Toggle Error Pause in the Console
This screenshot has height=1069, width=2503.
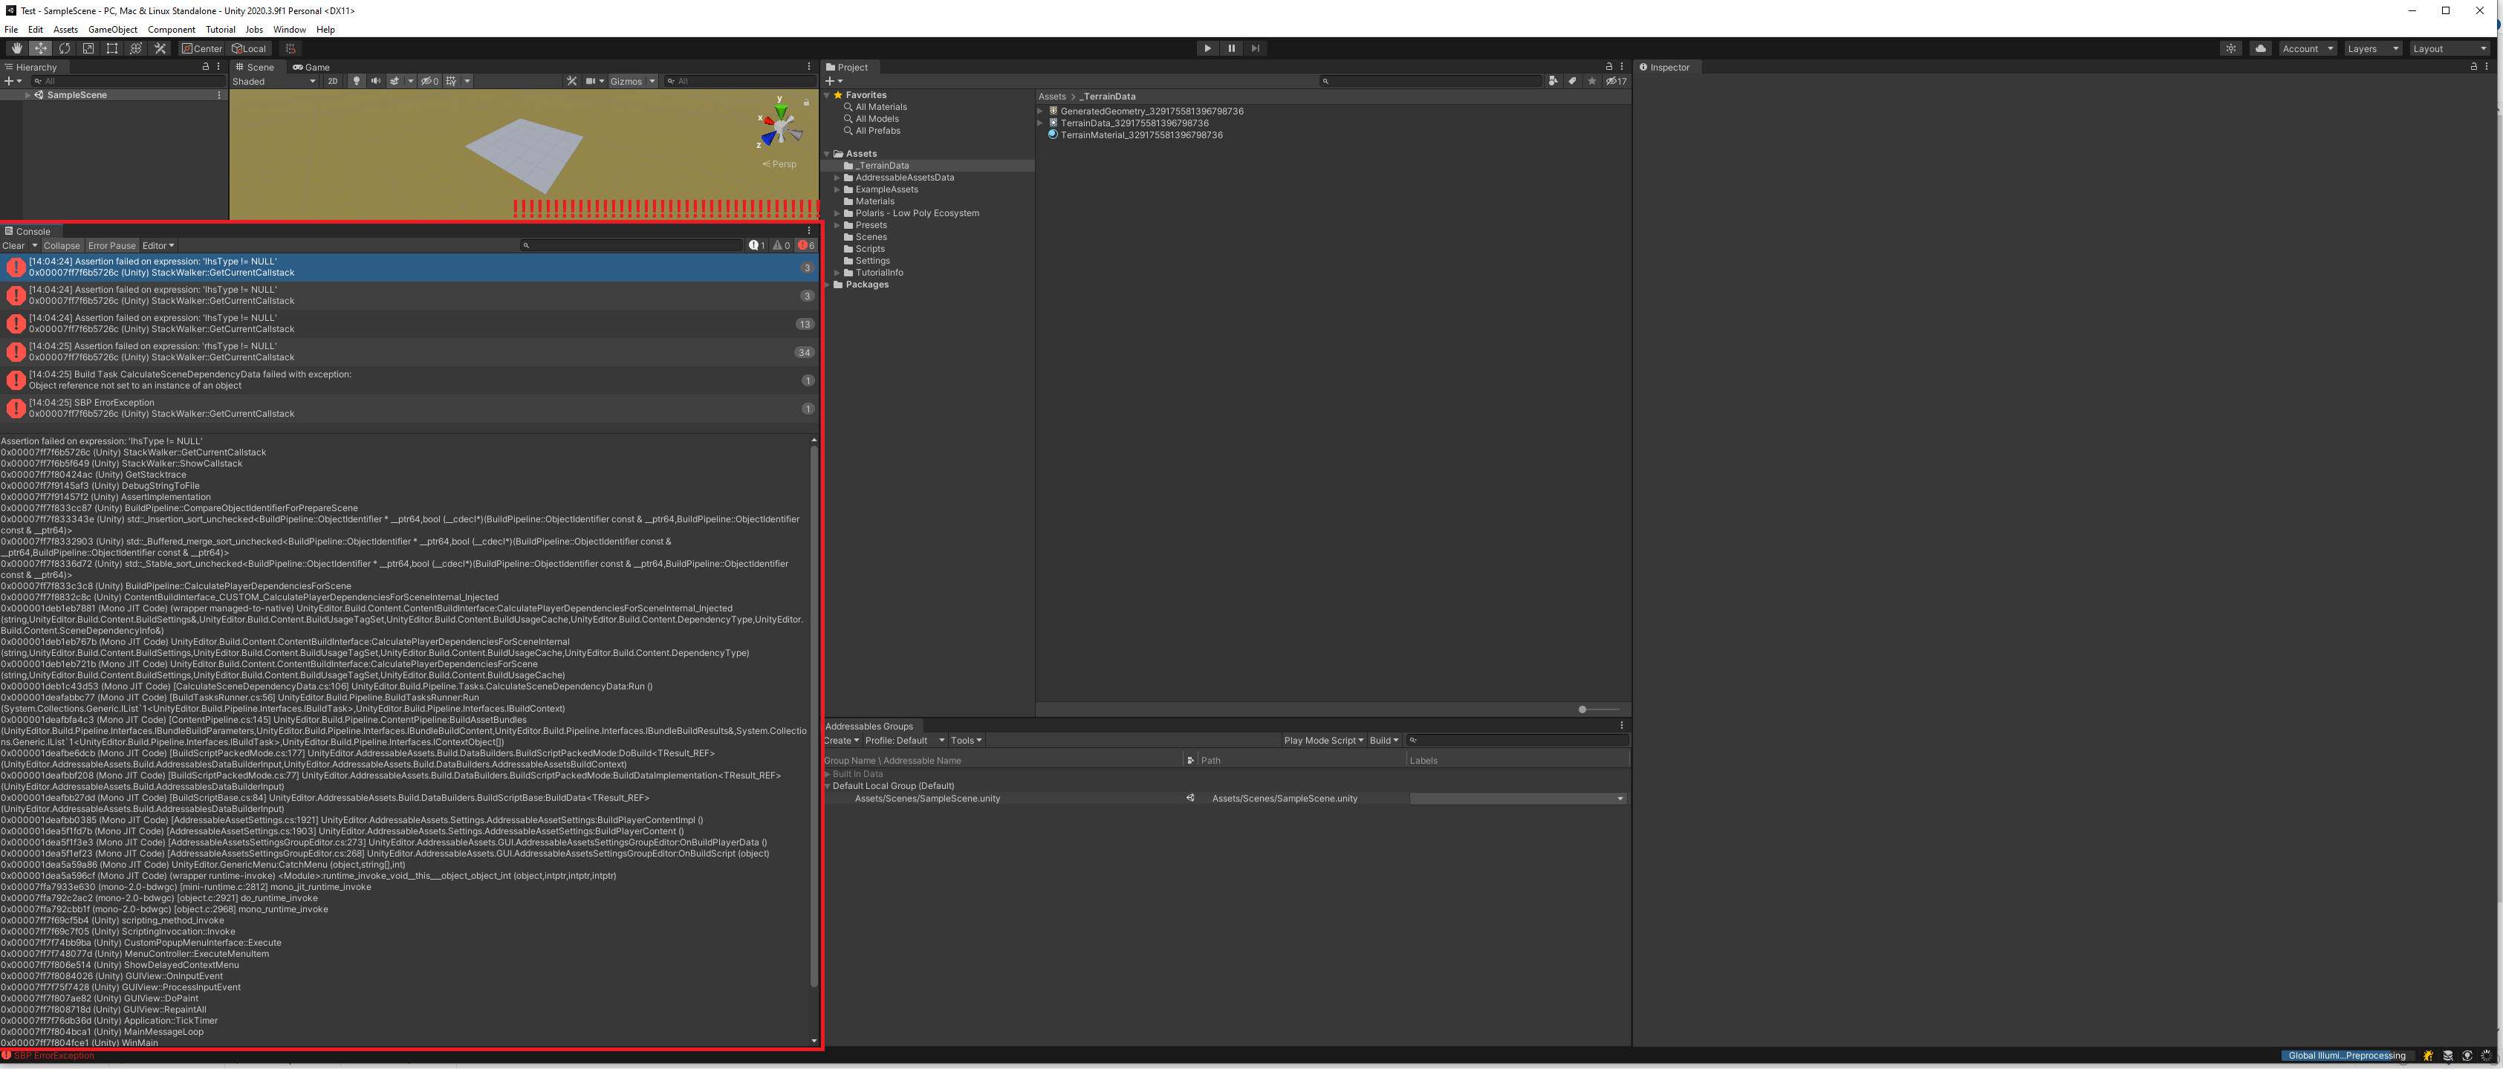tap(111, 246)
